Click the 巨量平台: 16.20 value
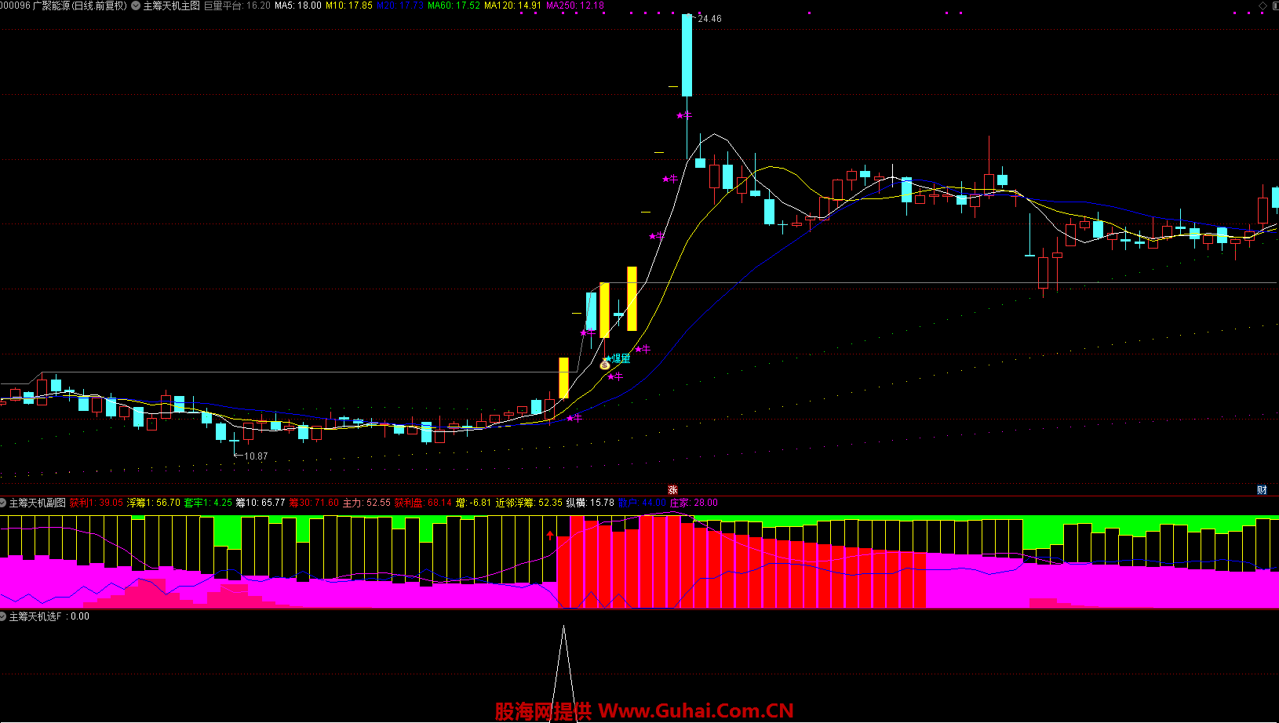Image resolution: width=1279 pixels, height=723 pixels. click(237, 5)
